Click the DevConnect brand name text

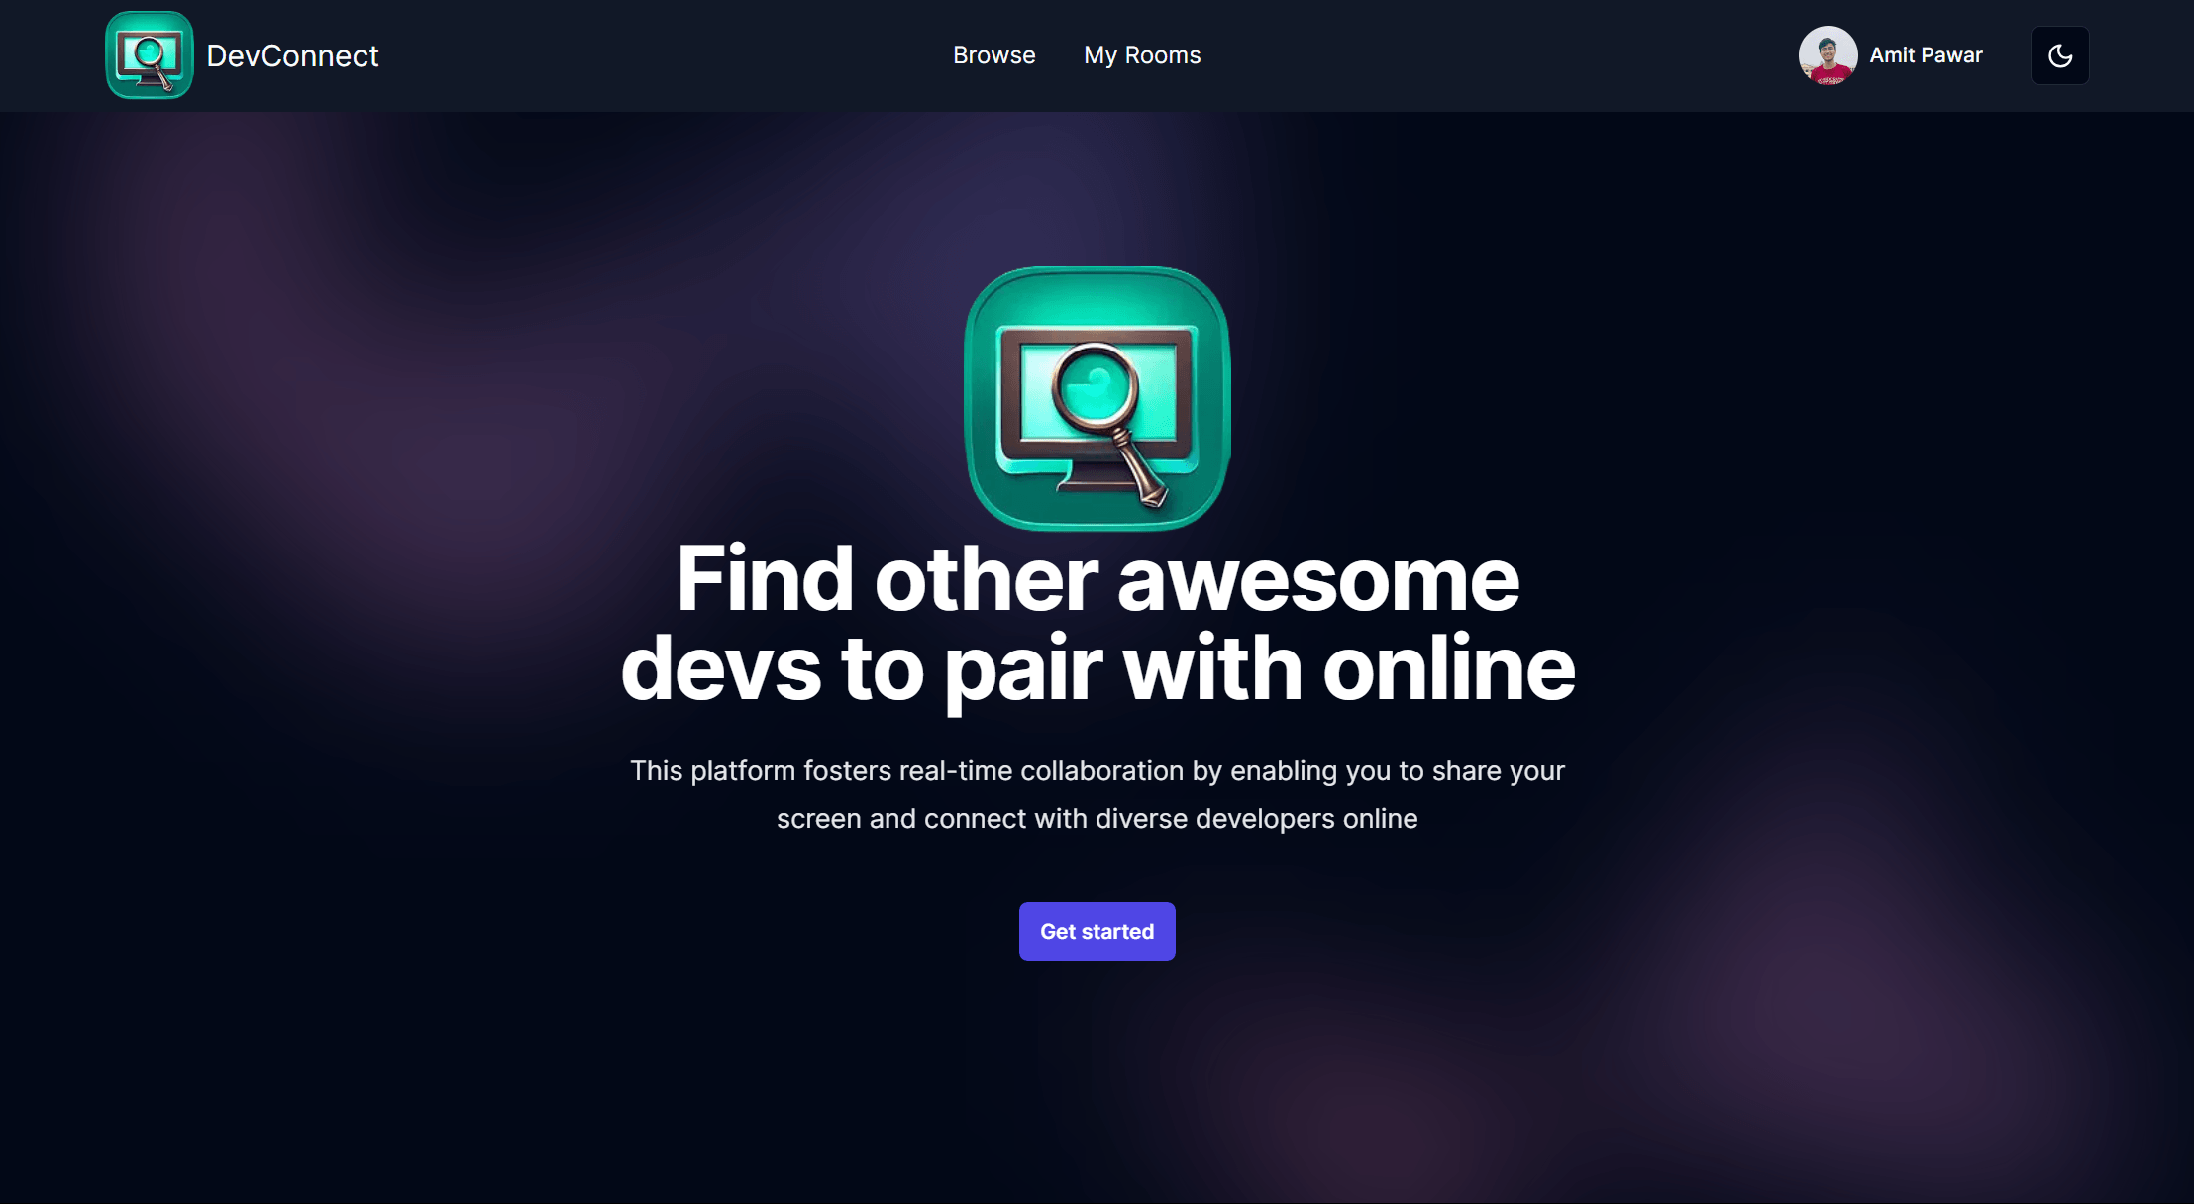pyautogui.click(x=292, y=55)
